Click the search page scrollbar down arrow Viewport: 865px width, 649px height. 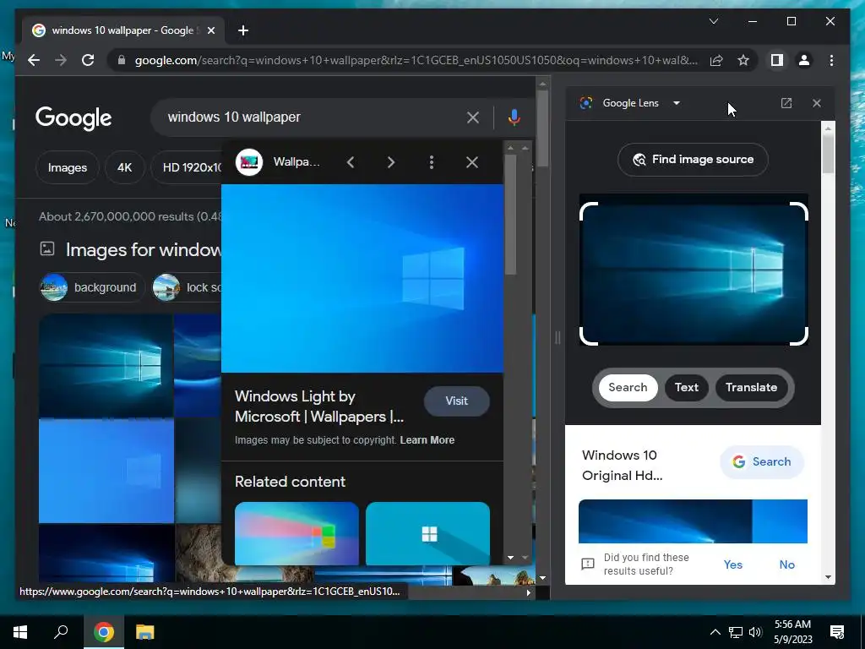(x=542, y=578)
